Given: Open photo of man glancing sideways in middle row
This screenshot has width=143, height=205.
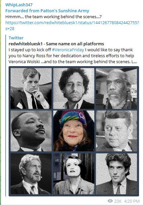Looking at the screenshot, I should click(117, 131).
